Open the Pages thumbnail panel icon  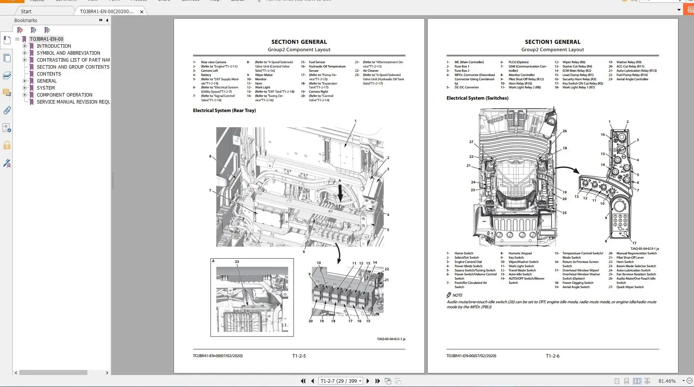(7, 58)
